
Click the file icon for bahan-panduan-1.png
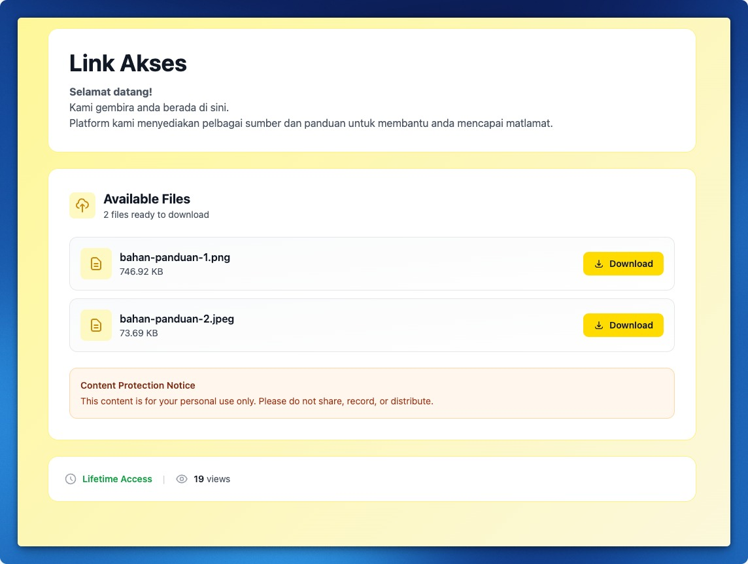tap(96, 264)
